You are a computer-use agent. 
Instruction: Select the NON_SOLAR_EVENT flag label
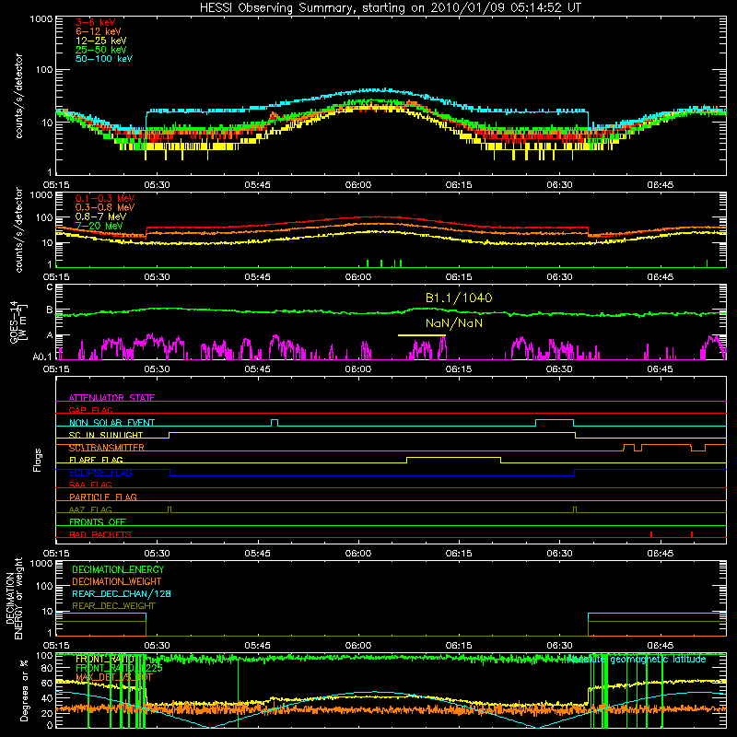coord(111,423)
